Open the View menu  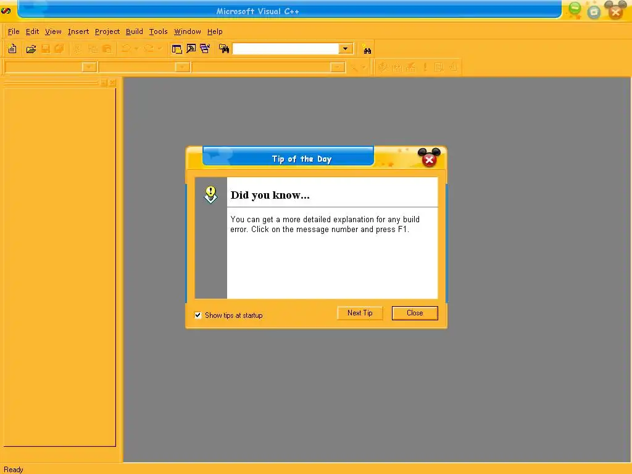click(53, 31)
